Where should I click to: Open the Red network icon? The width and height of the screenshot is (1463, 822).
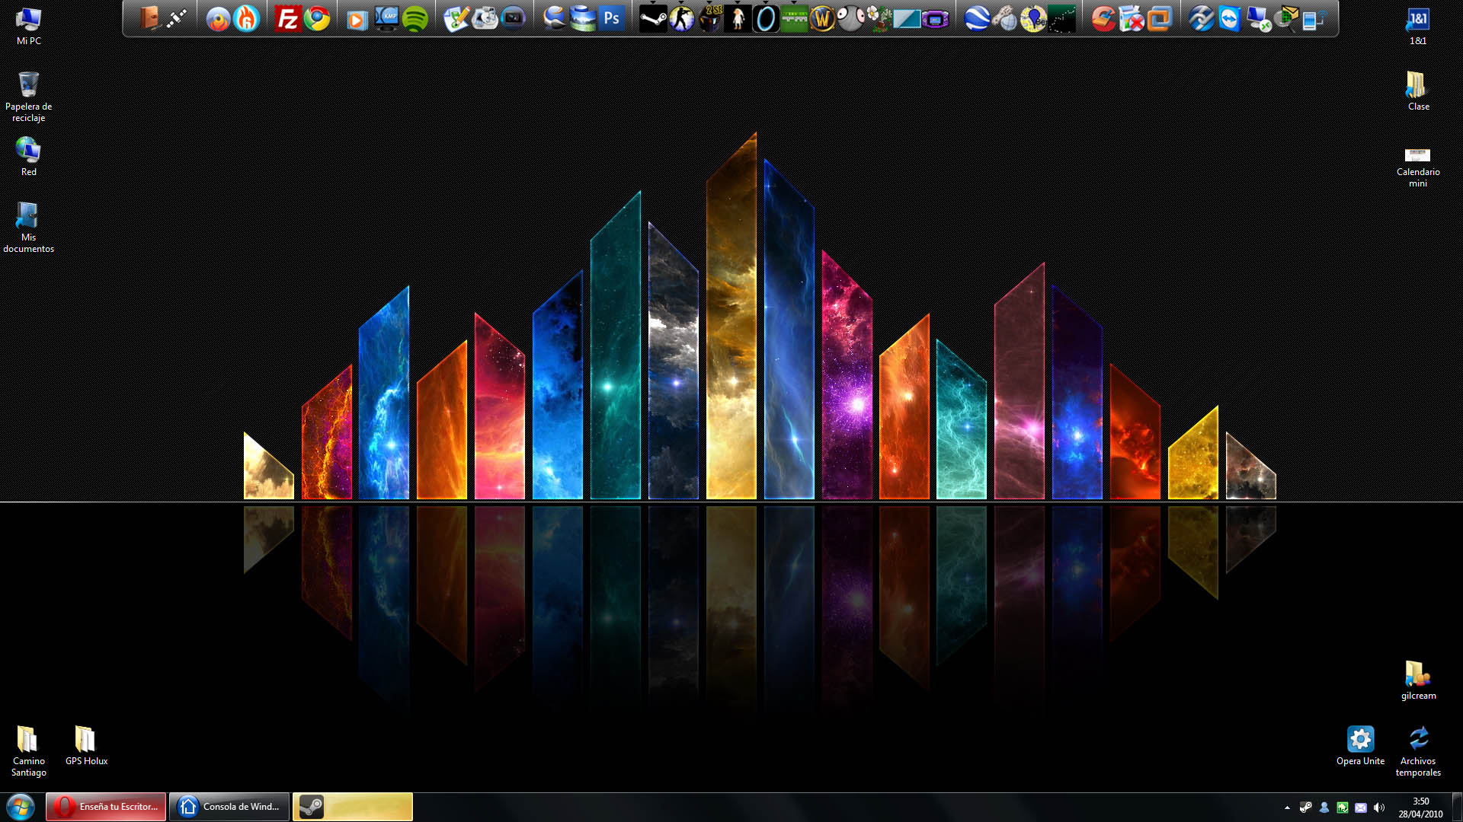pos(29,157)
